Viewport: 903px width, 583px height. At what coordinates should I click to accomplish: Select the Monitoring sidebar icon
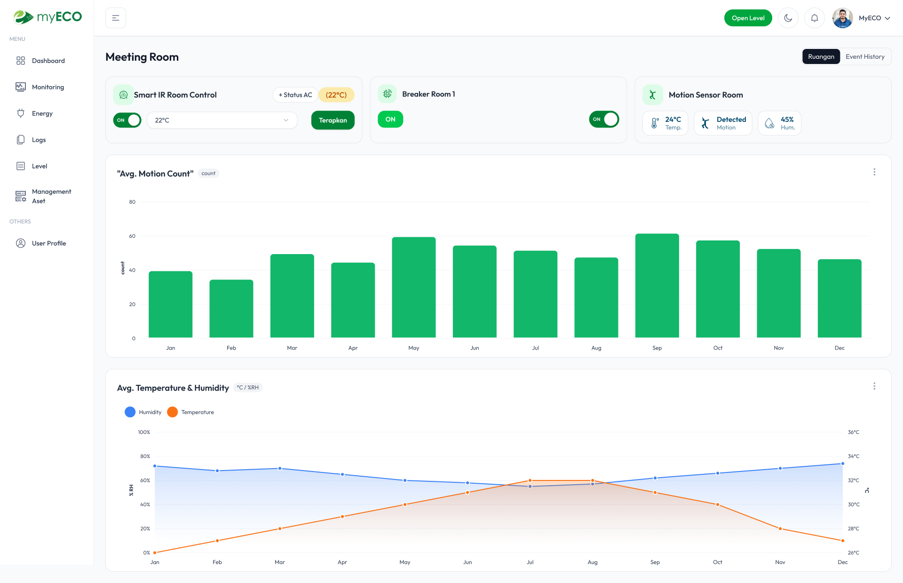20,87
